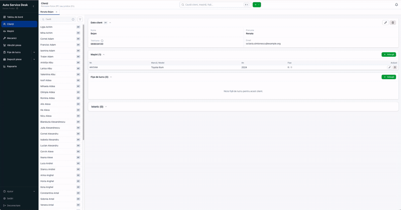Open client Ligia Achim
The width and height of the screenshot is (401, 210).
60,27
